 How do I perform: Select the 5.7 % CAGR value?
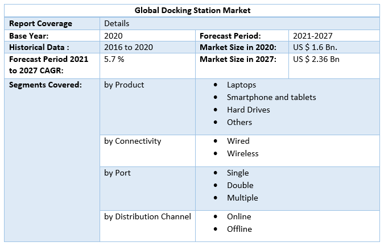click(114, 59)
